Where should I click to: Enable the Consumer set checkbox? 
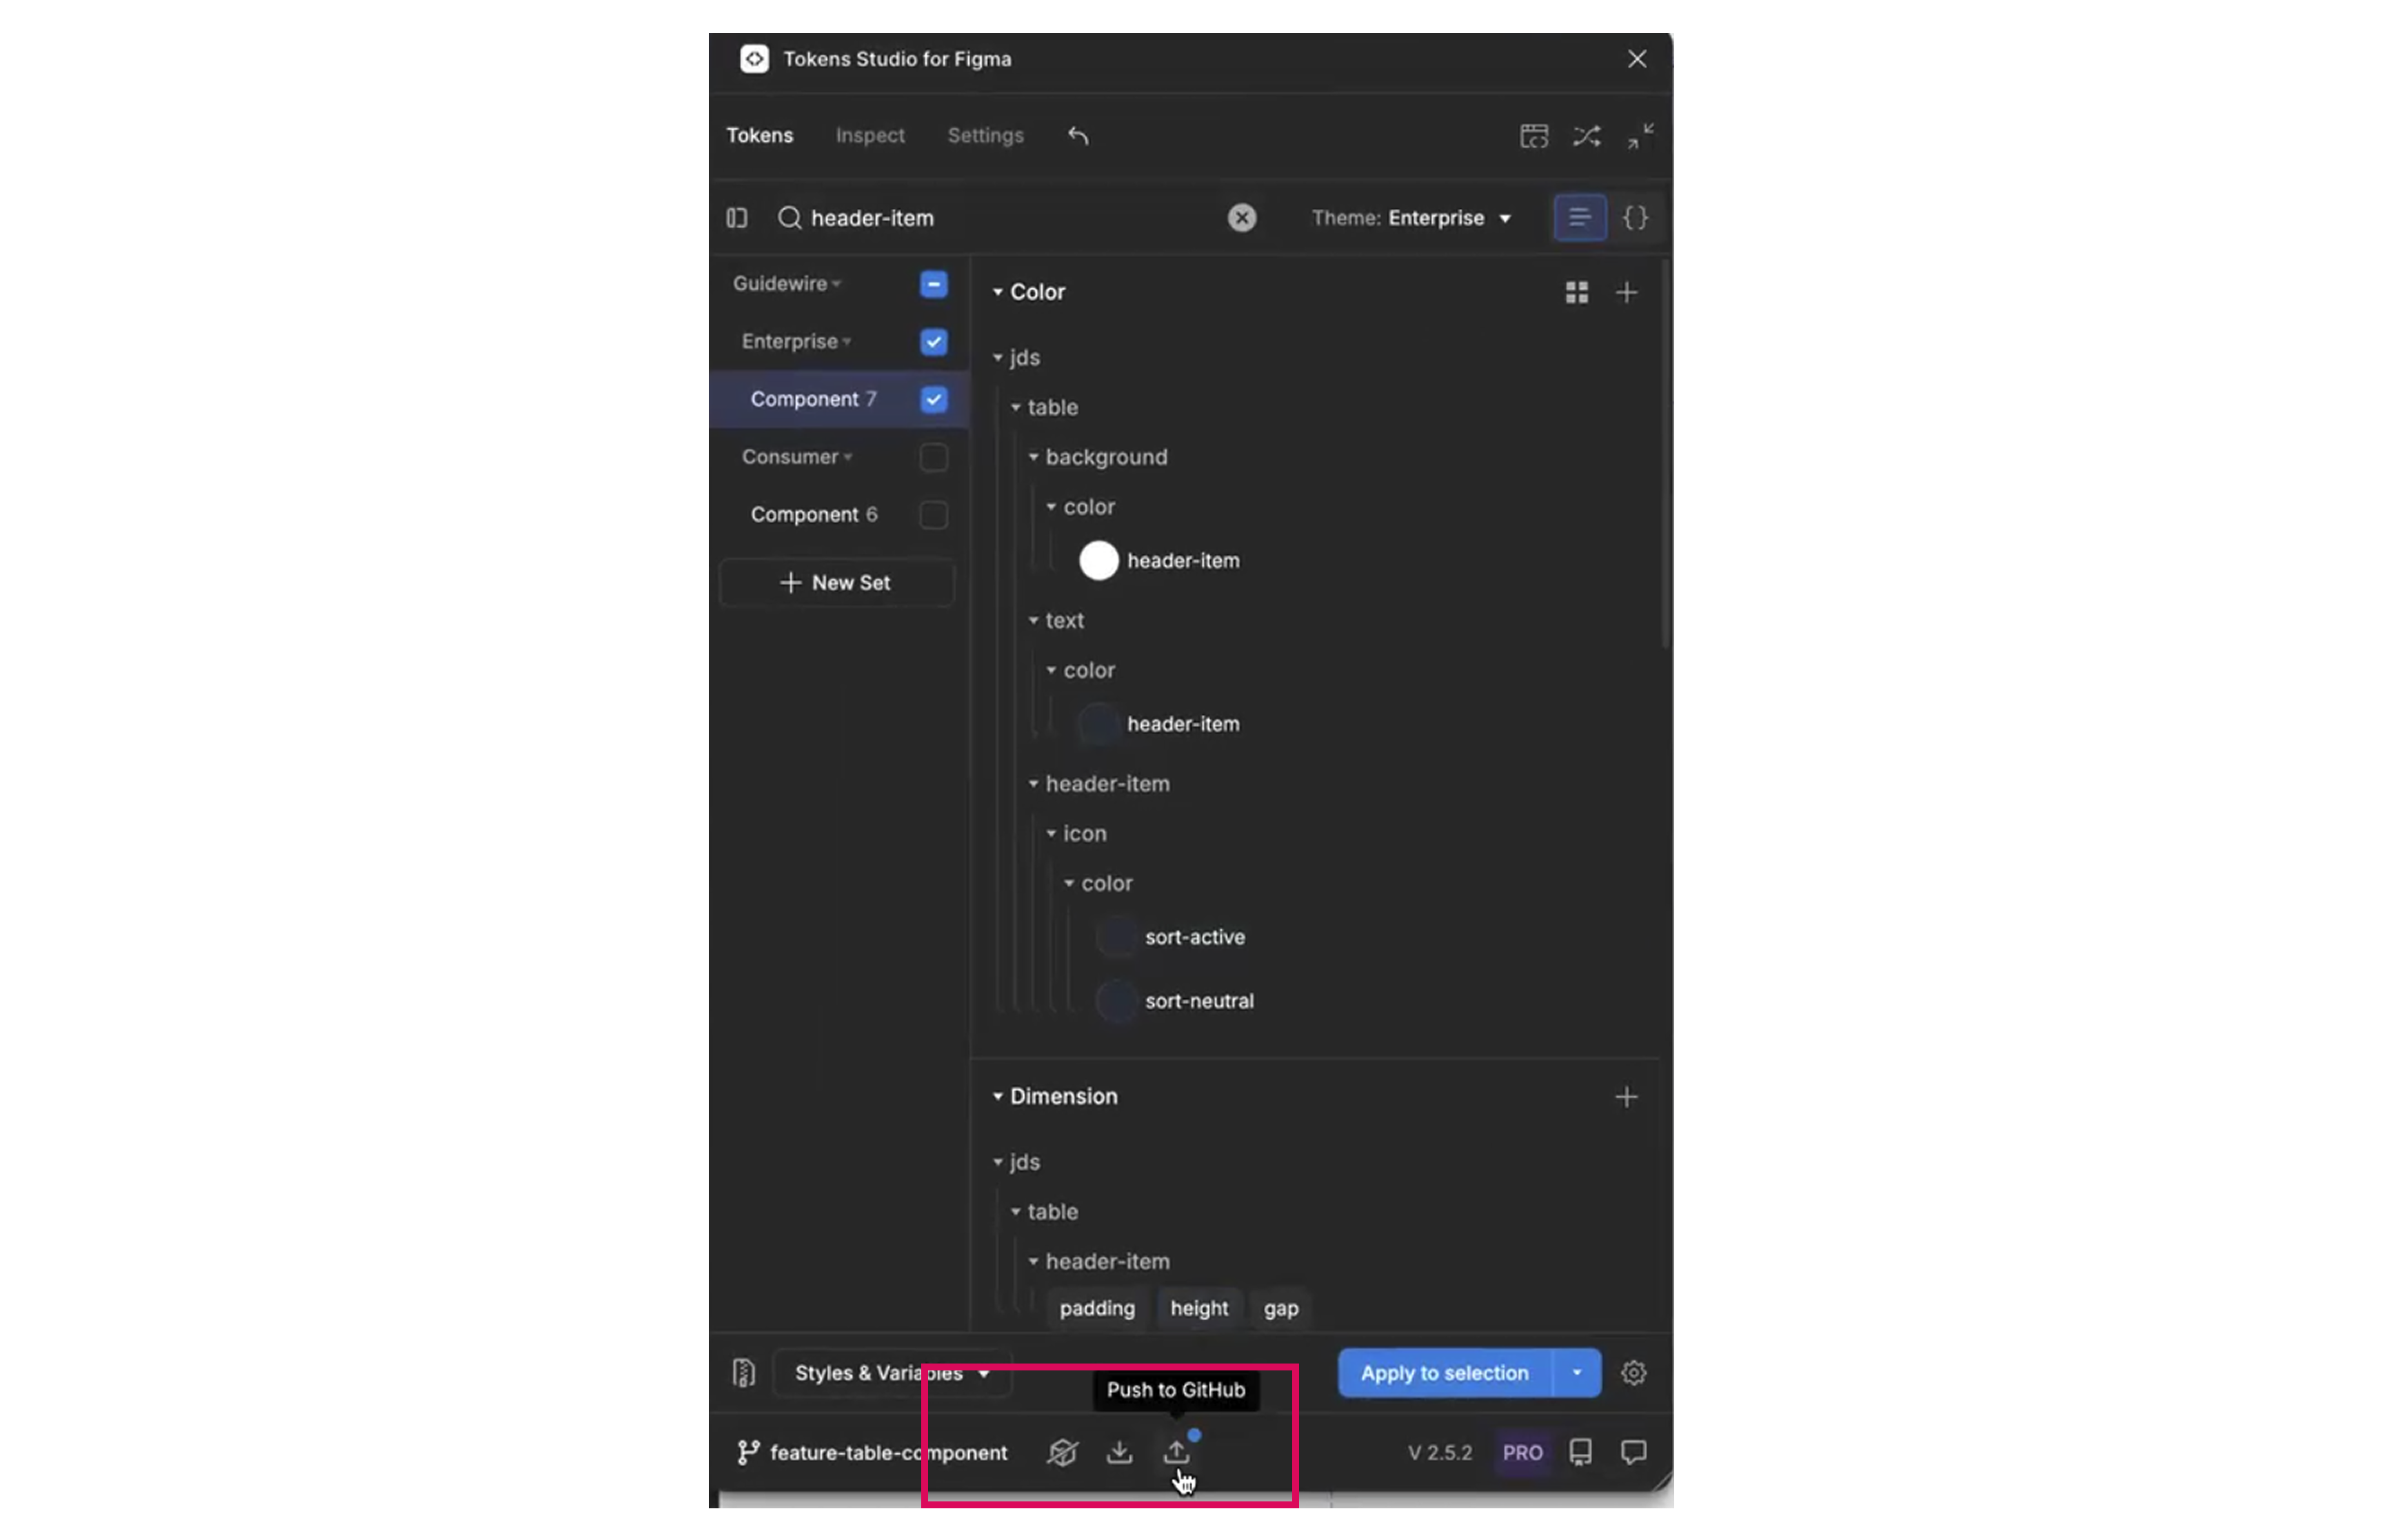coord(933,457)
